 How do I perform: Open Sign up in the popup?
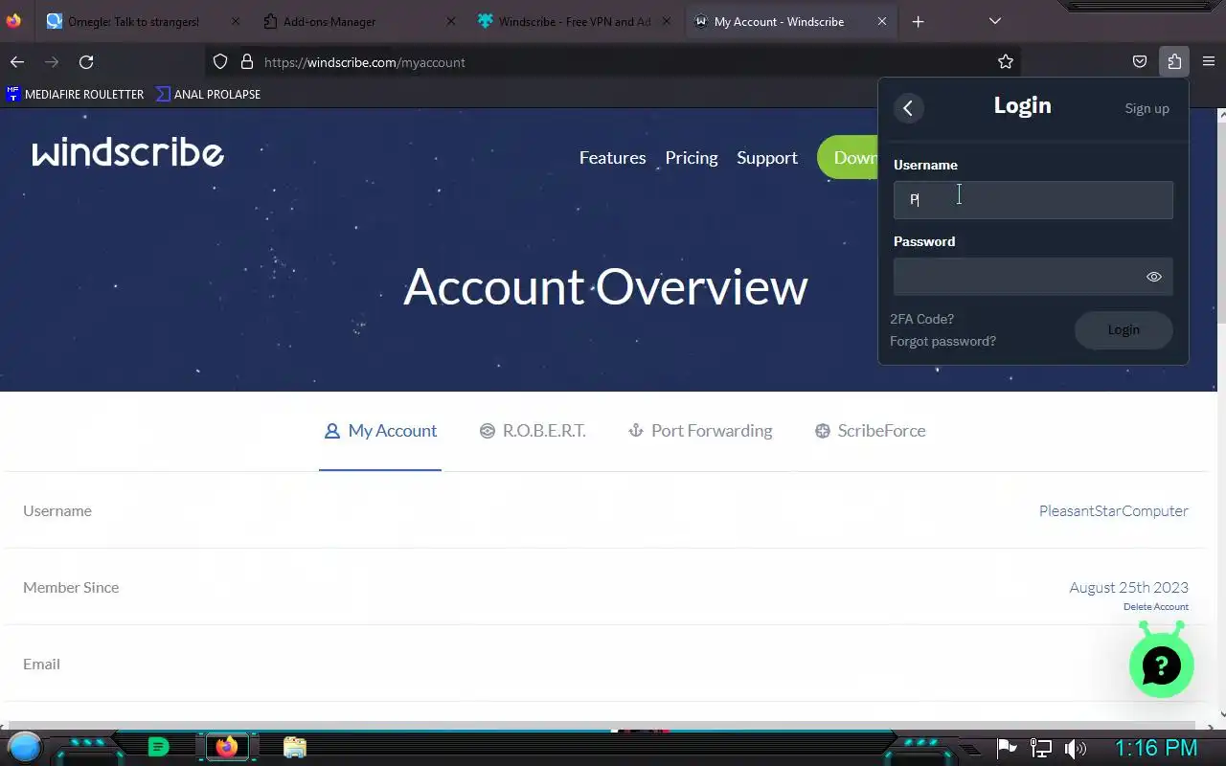(1147, 108)
